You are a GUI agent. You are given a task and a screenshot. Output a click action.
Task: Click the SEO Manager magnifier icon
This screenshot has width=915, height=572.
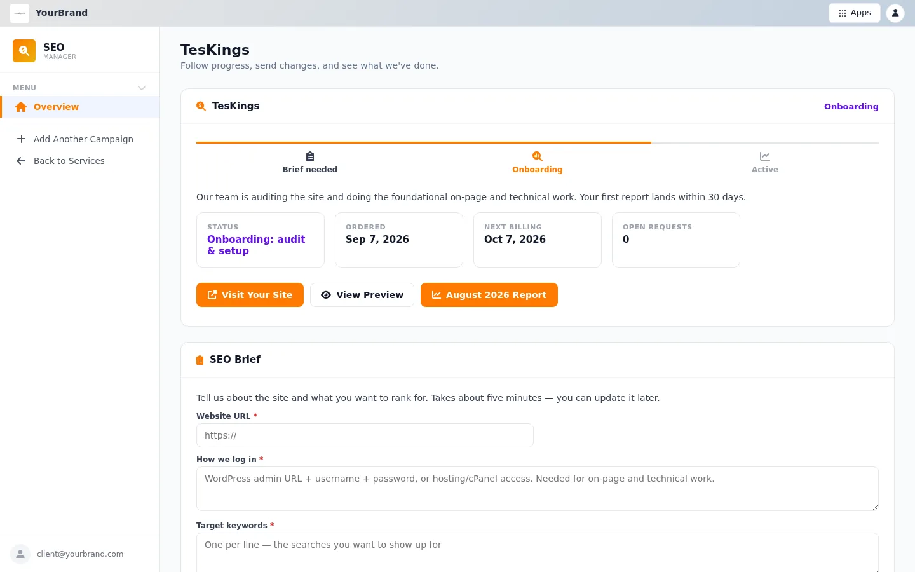coord(24,51)
